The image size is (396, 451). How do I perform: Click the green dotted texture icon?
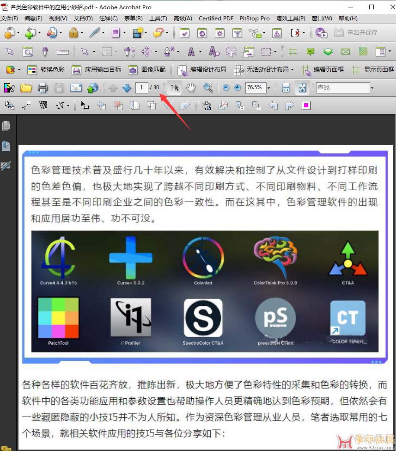[x=363, y=52]
